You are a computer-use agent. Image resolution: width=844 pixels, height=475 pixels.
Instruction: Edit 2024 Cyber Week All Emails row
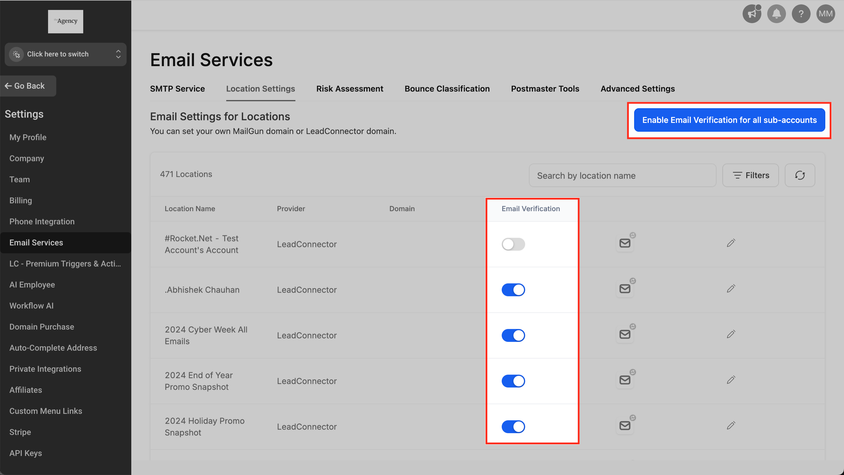tap(731, 334)
